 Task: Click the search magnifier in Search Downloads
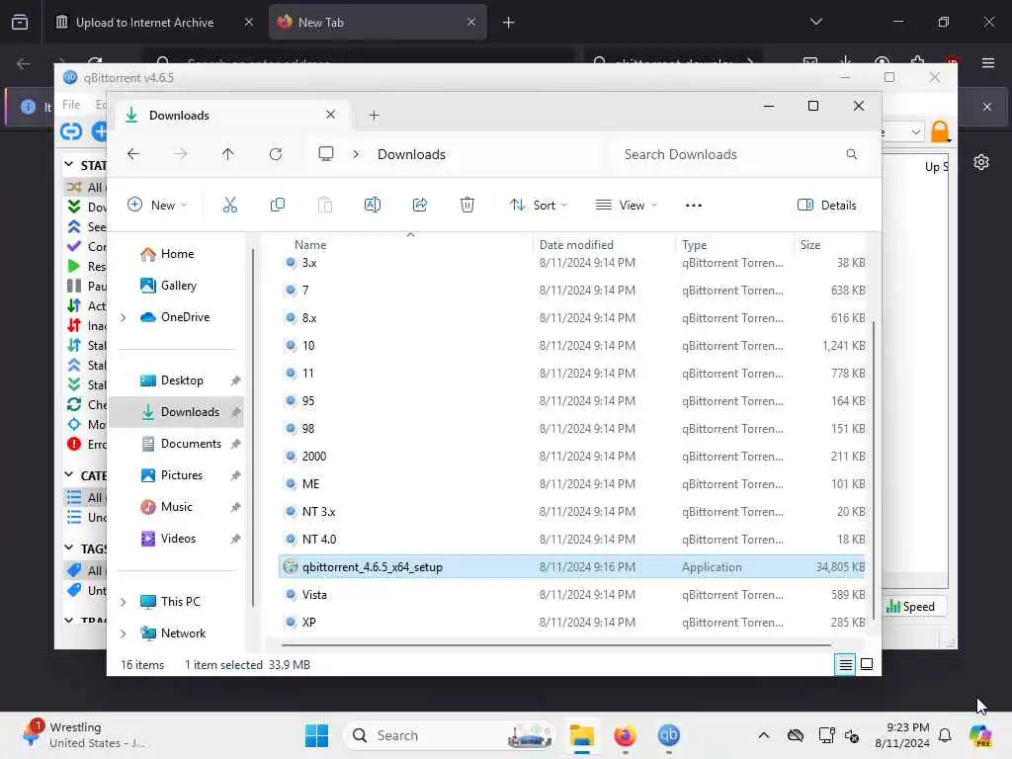851,154
